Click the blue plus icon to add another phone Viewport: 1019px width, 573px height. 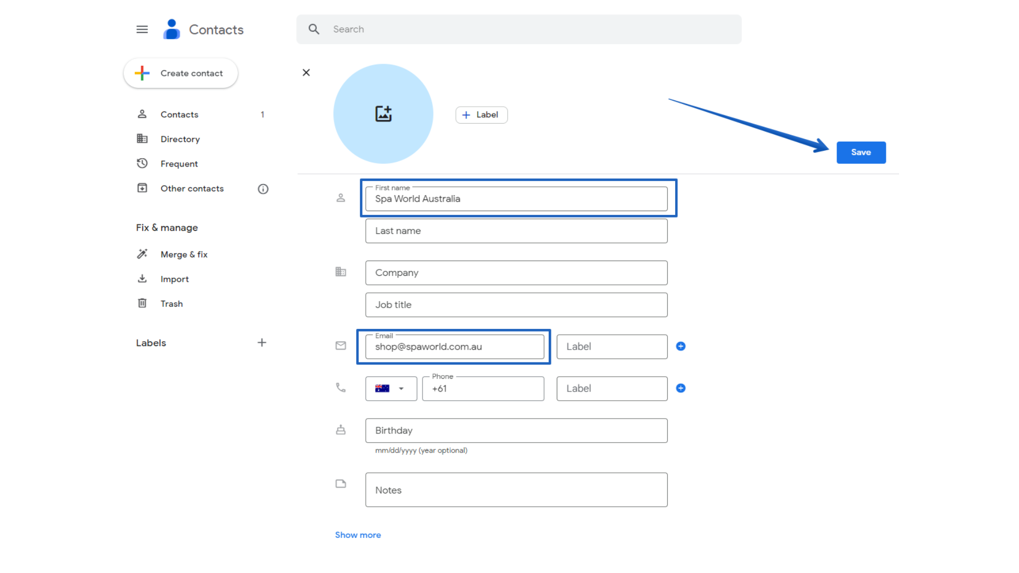coord(680,388)
